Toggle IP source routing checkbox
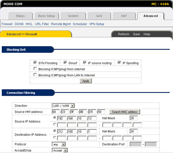The width and height of the screenshot is (173, 153). pyautogui.click(x=85, y=62)
